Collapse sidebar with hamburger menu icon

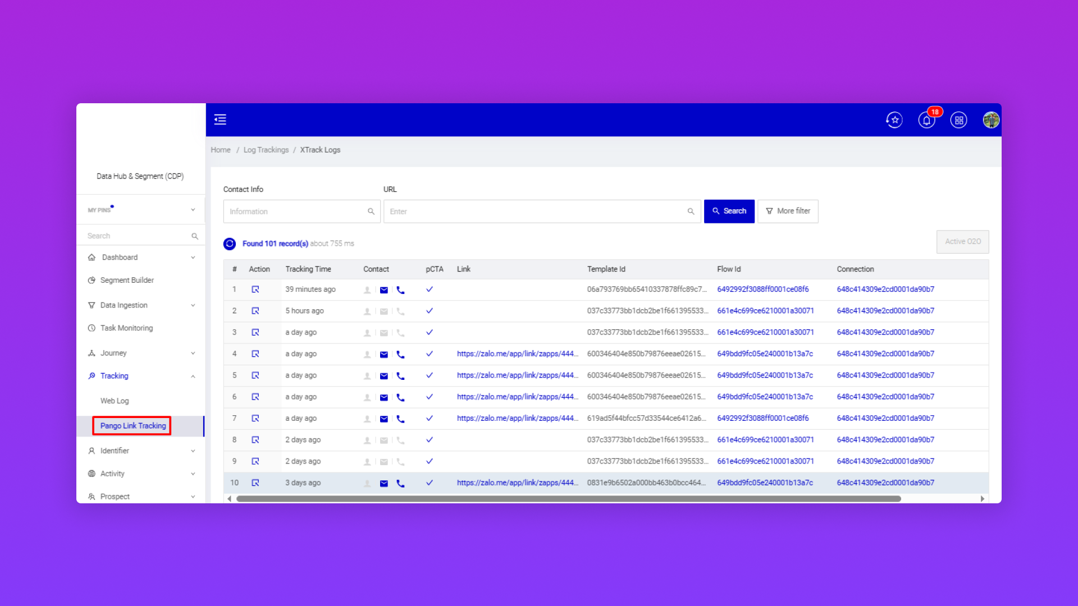click(220, 120)
